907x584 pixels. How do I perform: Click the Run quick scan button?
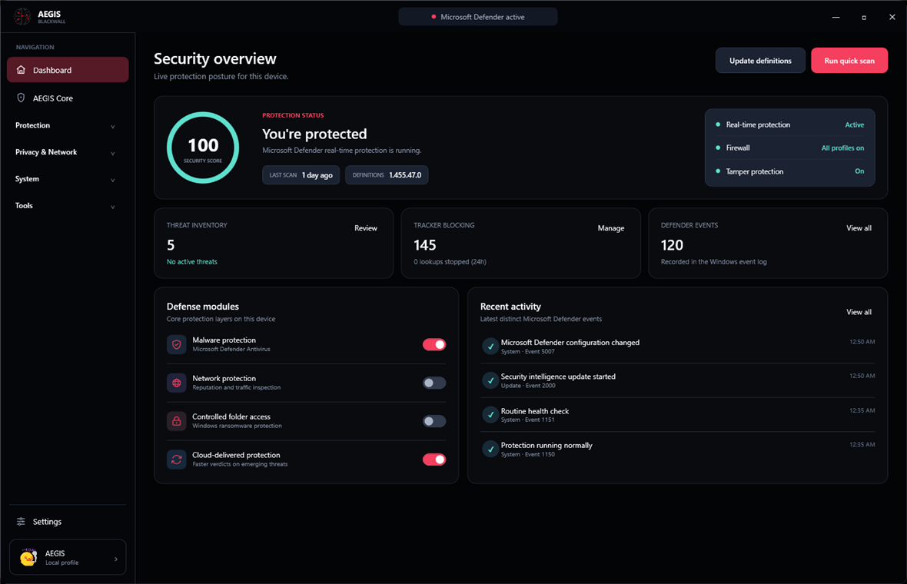pyautogui.click(x=849, y=60)
